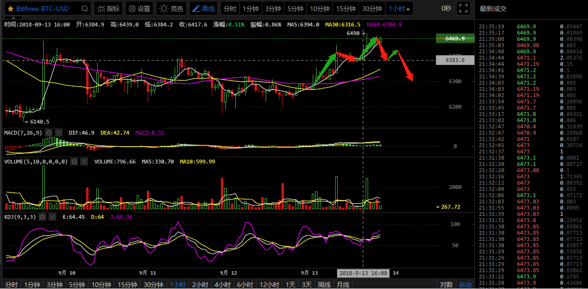
Task: Choose 30分钟 in the bottom interval bar
Action: (x=153, y=285)
